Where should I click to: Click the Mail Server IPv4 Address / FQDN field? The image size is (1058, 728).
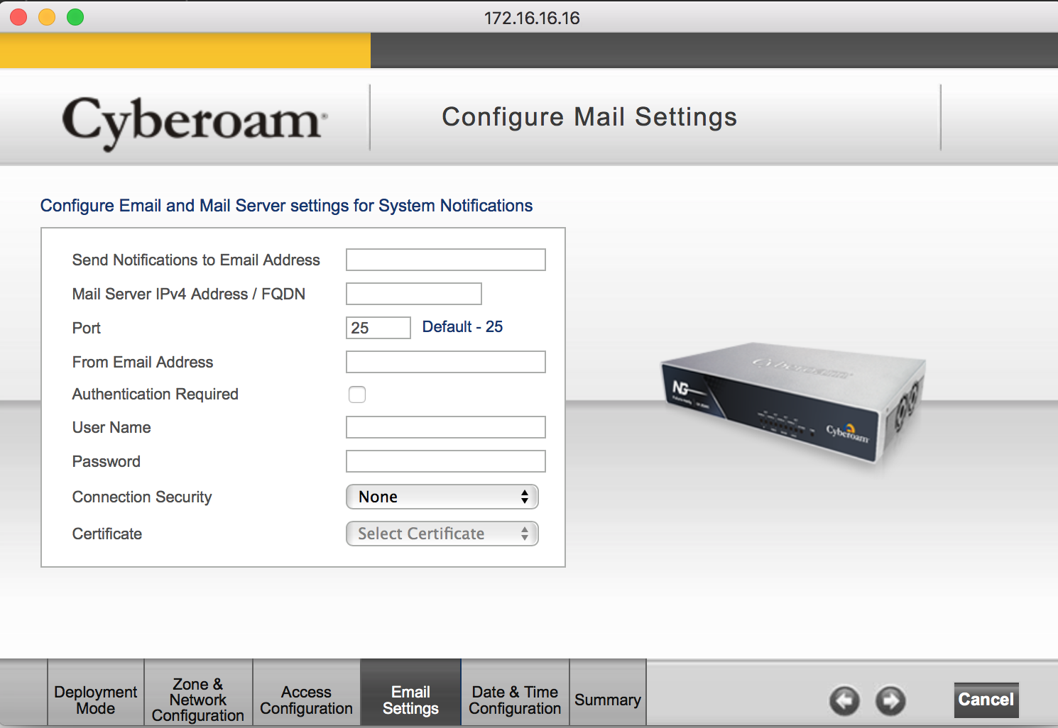(414, 294)
